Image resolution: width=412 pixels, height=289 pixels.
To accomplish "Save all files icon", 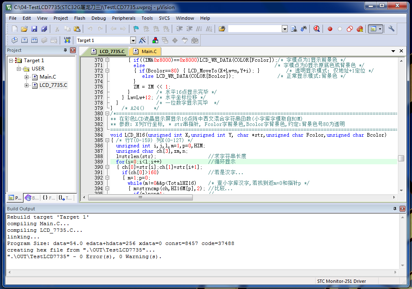I will 44,29.
